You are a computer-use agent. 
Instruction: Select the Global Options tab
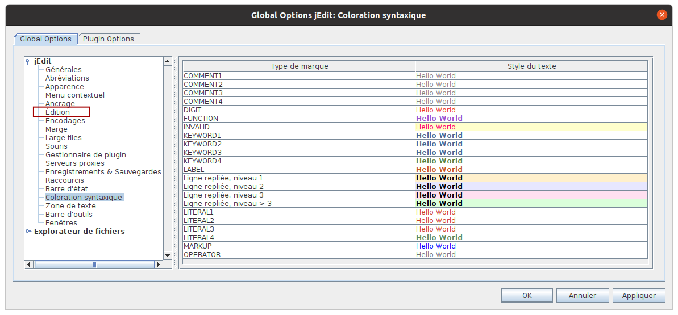pyautogui.click(x=45, y=39)
